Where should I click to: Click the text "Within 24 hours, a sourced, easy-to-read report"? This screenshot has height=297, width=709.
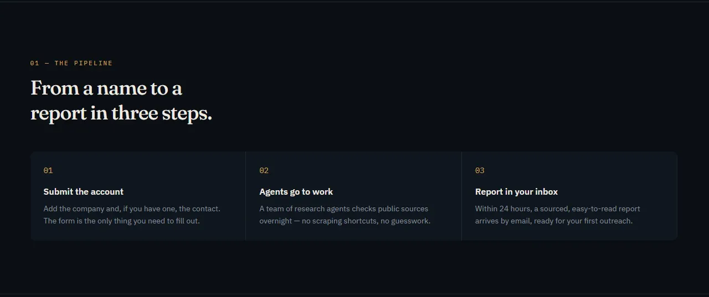(x=558, y=209)
